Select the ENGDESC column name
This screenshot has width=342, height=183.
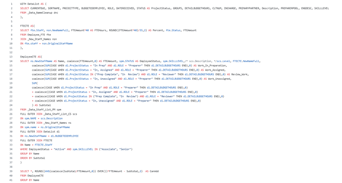306,8
